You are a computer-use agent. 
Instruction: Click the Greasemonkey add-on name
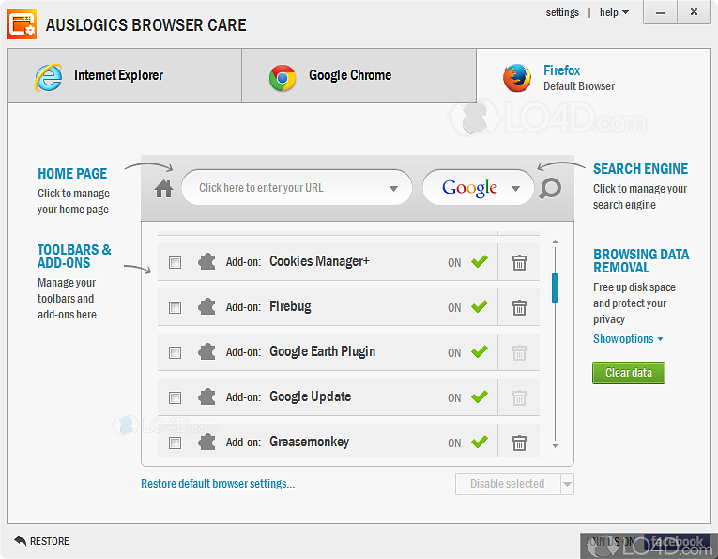coord(309,443)
